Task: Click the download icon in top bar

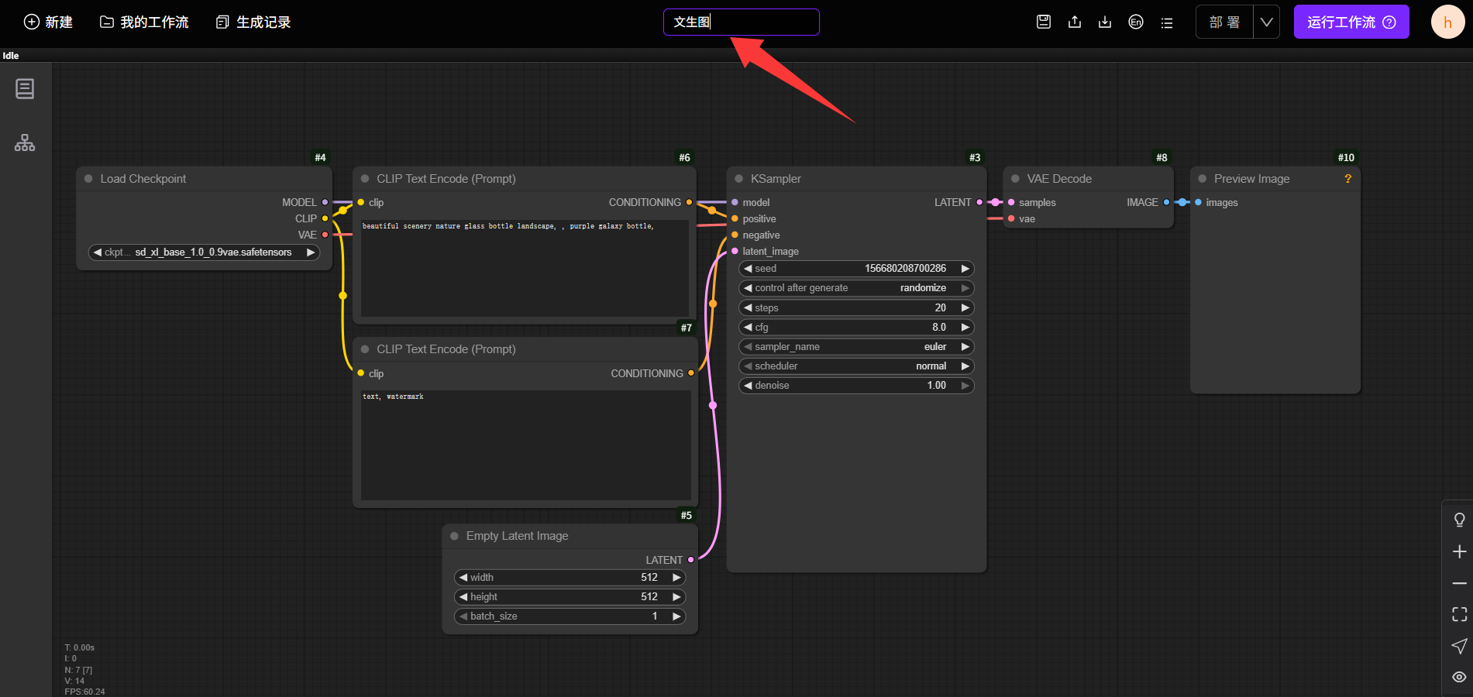Action: 1105,22
